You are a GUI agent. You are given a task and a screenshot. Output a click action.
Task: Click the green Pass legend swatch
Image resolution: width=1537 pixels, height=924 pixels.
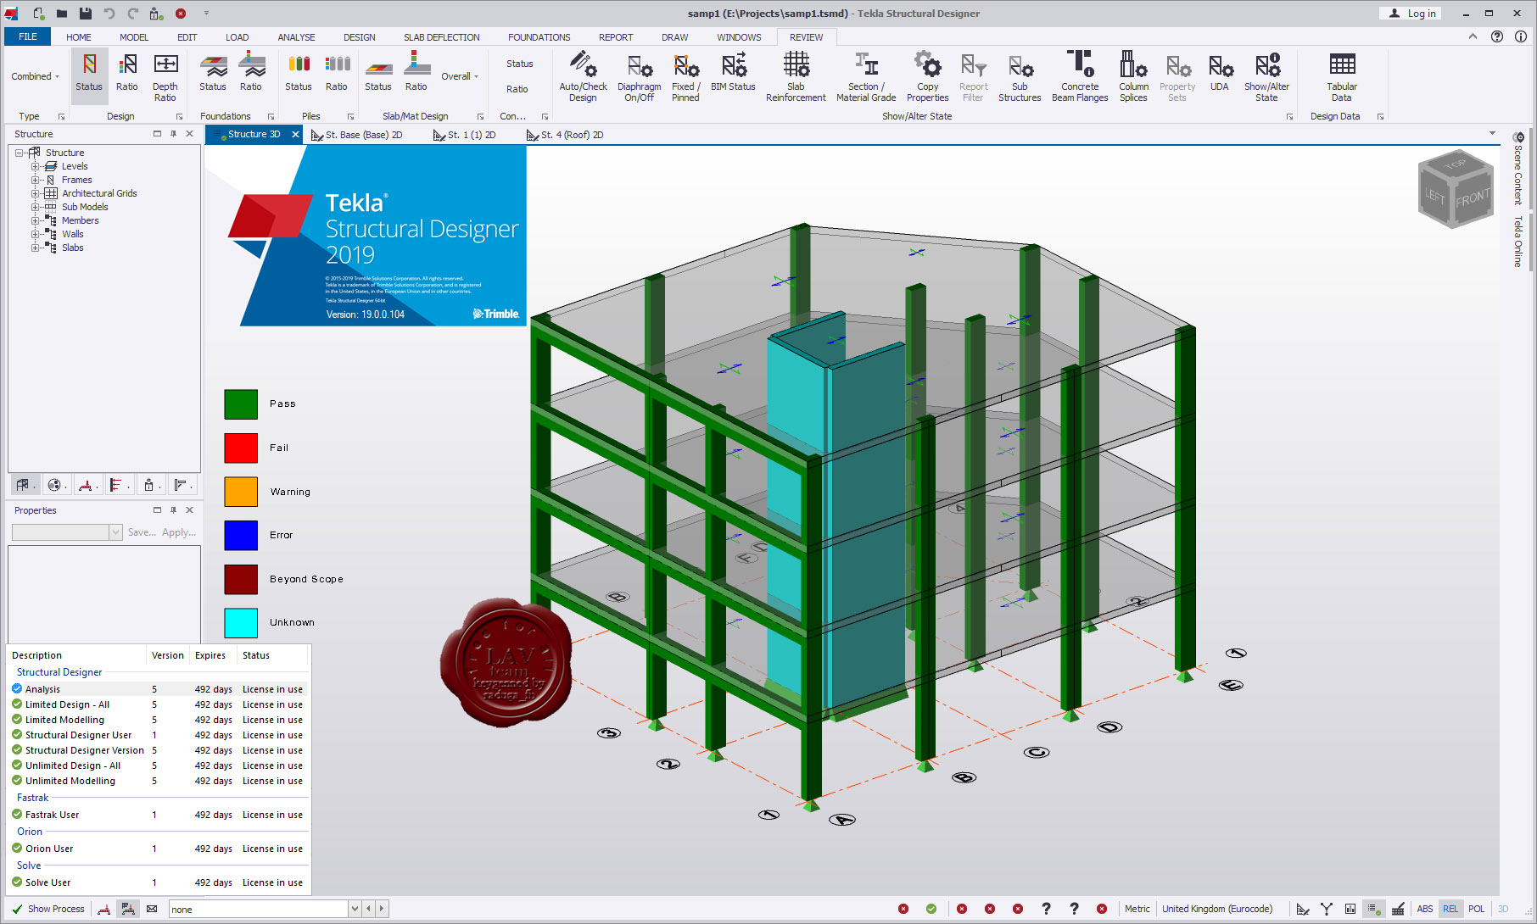(241, 404)
